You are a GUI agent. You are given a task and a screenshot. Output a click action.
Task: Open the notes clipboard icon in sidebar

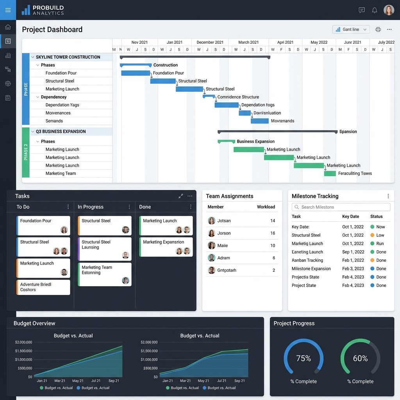[x=8, y=98]
